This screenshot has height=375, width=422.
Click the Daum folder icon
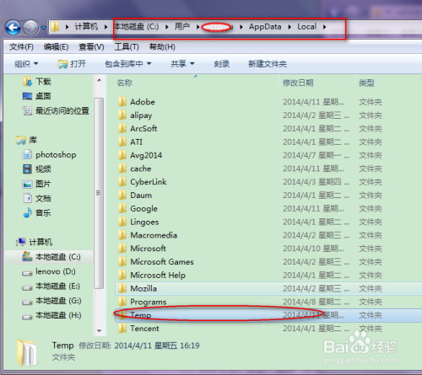tap(122, 195)
